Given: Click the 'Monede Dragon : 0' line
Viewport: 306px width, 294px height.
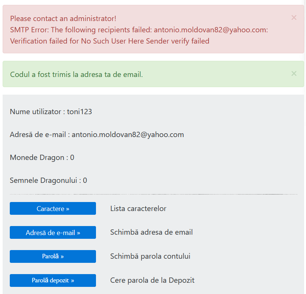Looking at the screenshot, I should pos(42,157).
